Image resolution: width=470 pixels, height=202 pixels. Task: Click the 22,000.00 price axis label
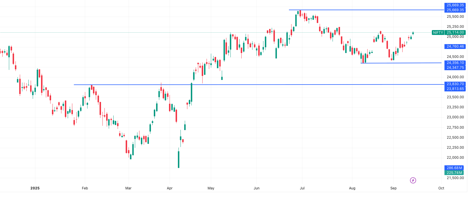[455, 158]
